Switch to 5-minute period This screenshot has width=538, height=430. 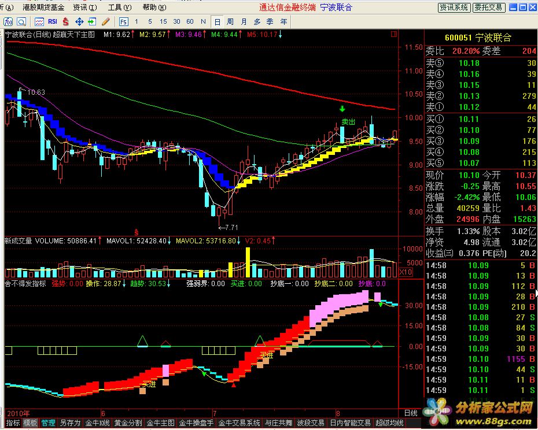coord(150,21)
